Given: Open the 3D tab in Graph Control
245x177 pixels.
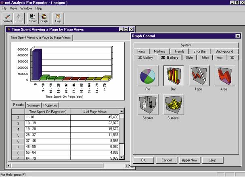Looking at the screenshot, I should [x=232, y=58].
